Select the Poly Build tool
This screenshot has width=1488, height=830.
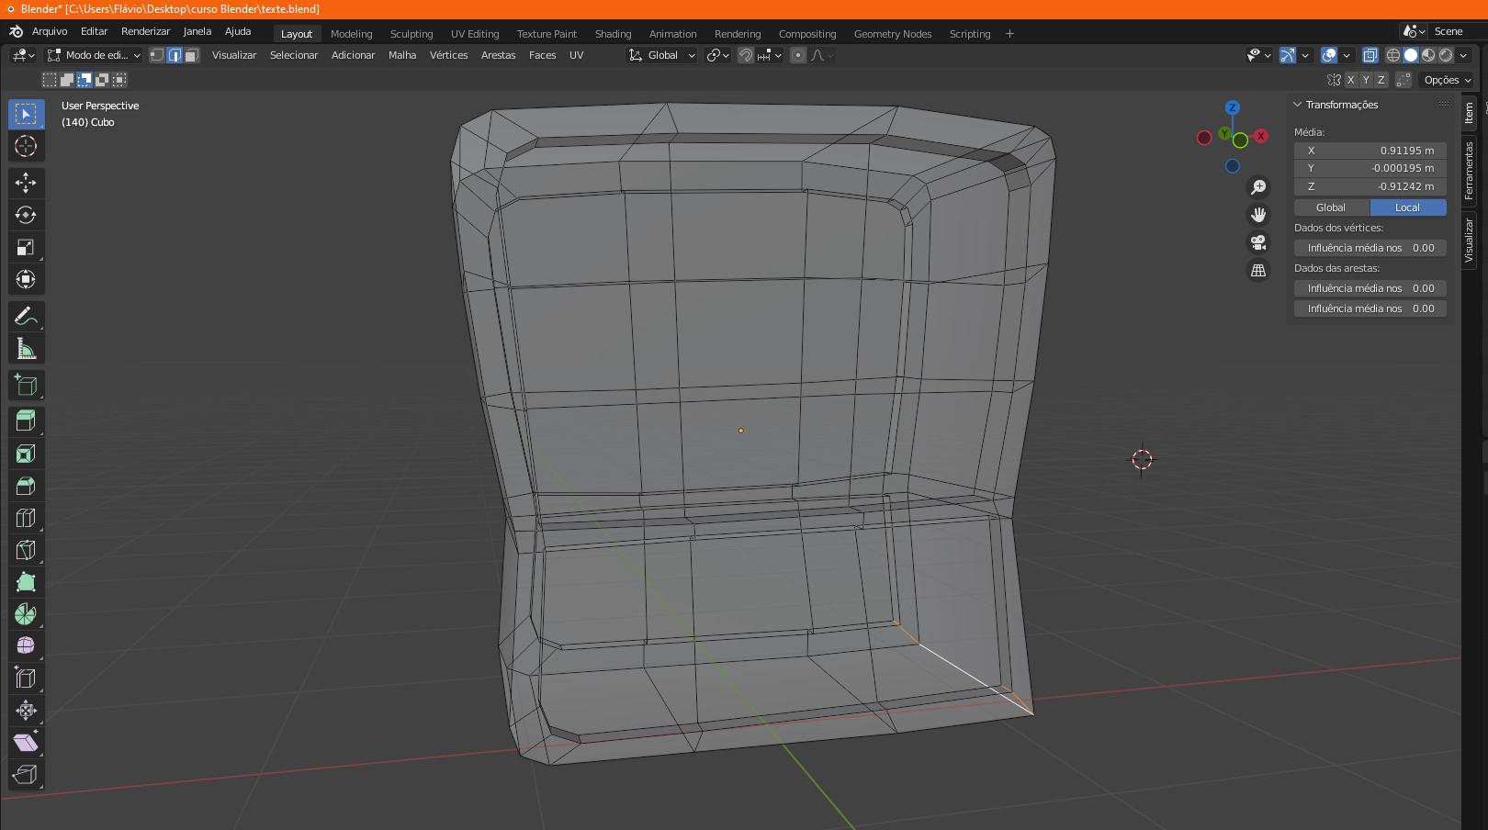pyautogui.click(x=26, y=582)
